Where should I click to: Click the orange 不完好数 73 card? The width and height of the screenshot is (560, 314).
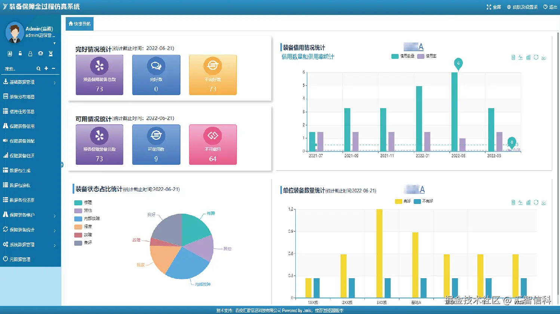tap(213, 75)
